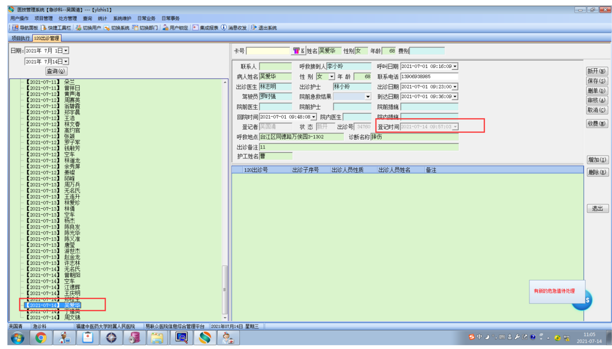Click the patient list scrollbar up arrow

[225, 82]
